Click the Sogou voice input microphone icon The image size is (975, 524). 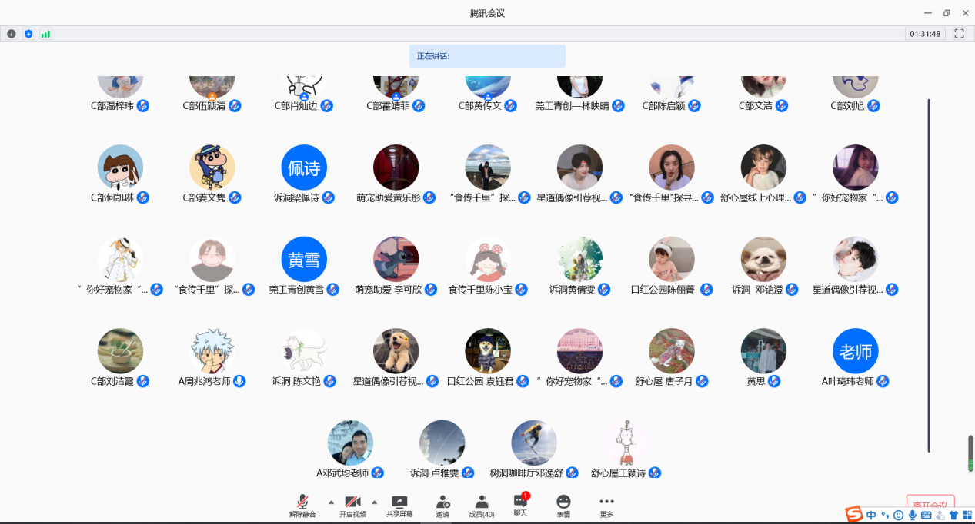[x=913, y=515]
